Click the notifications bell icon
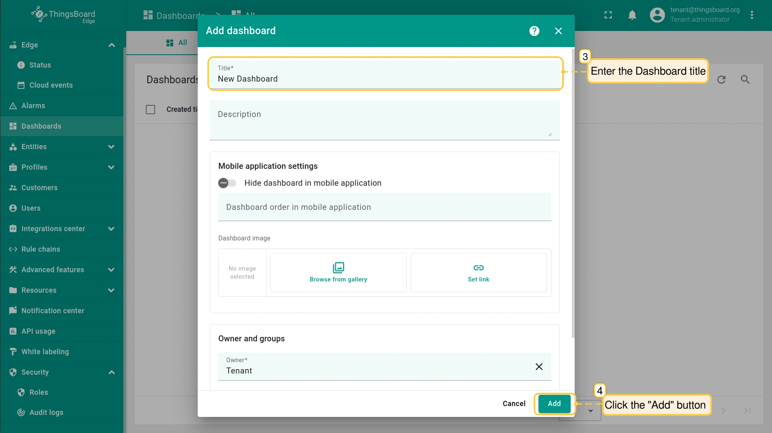The height and width of the screenshot is (433, 772). [x=632, y=15]
